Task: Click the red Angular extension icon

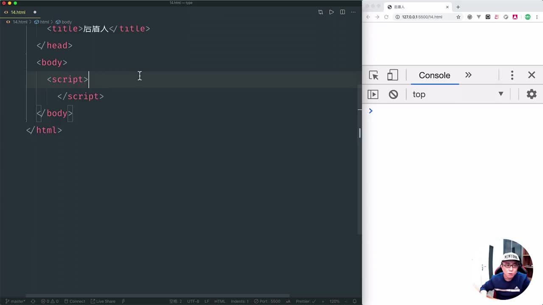Action: [x=515, y=17]
